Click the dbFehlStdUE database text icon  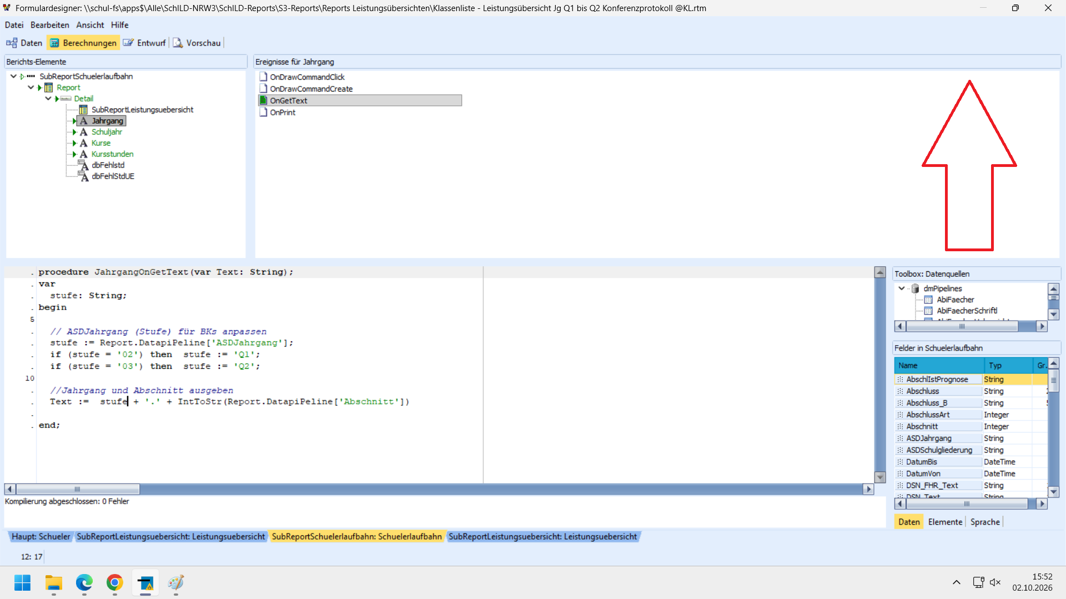click(x=83, y=176)
